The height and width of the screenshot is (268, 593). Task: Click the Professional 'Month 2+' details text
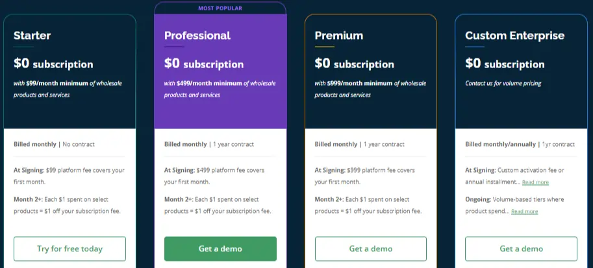(x=218, y=205)
